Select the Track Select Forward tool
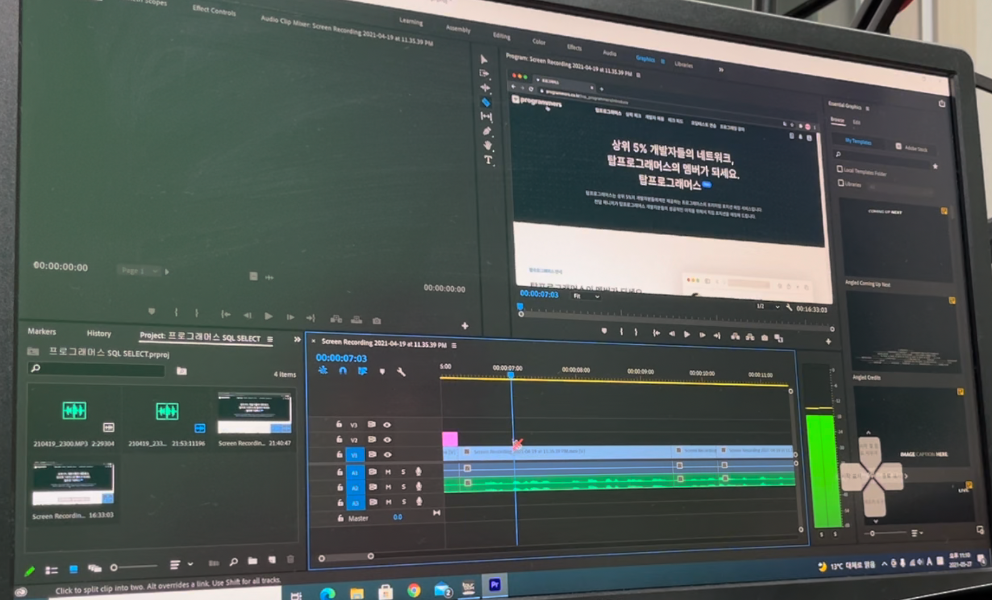This screenshot has width=992, height=600. [x=484, y=73]
